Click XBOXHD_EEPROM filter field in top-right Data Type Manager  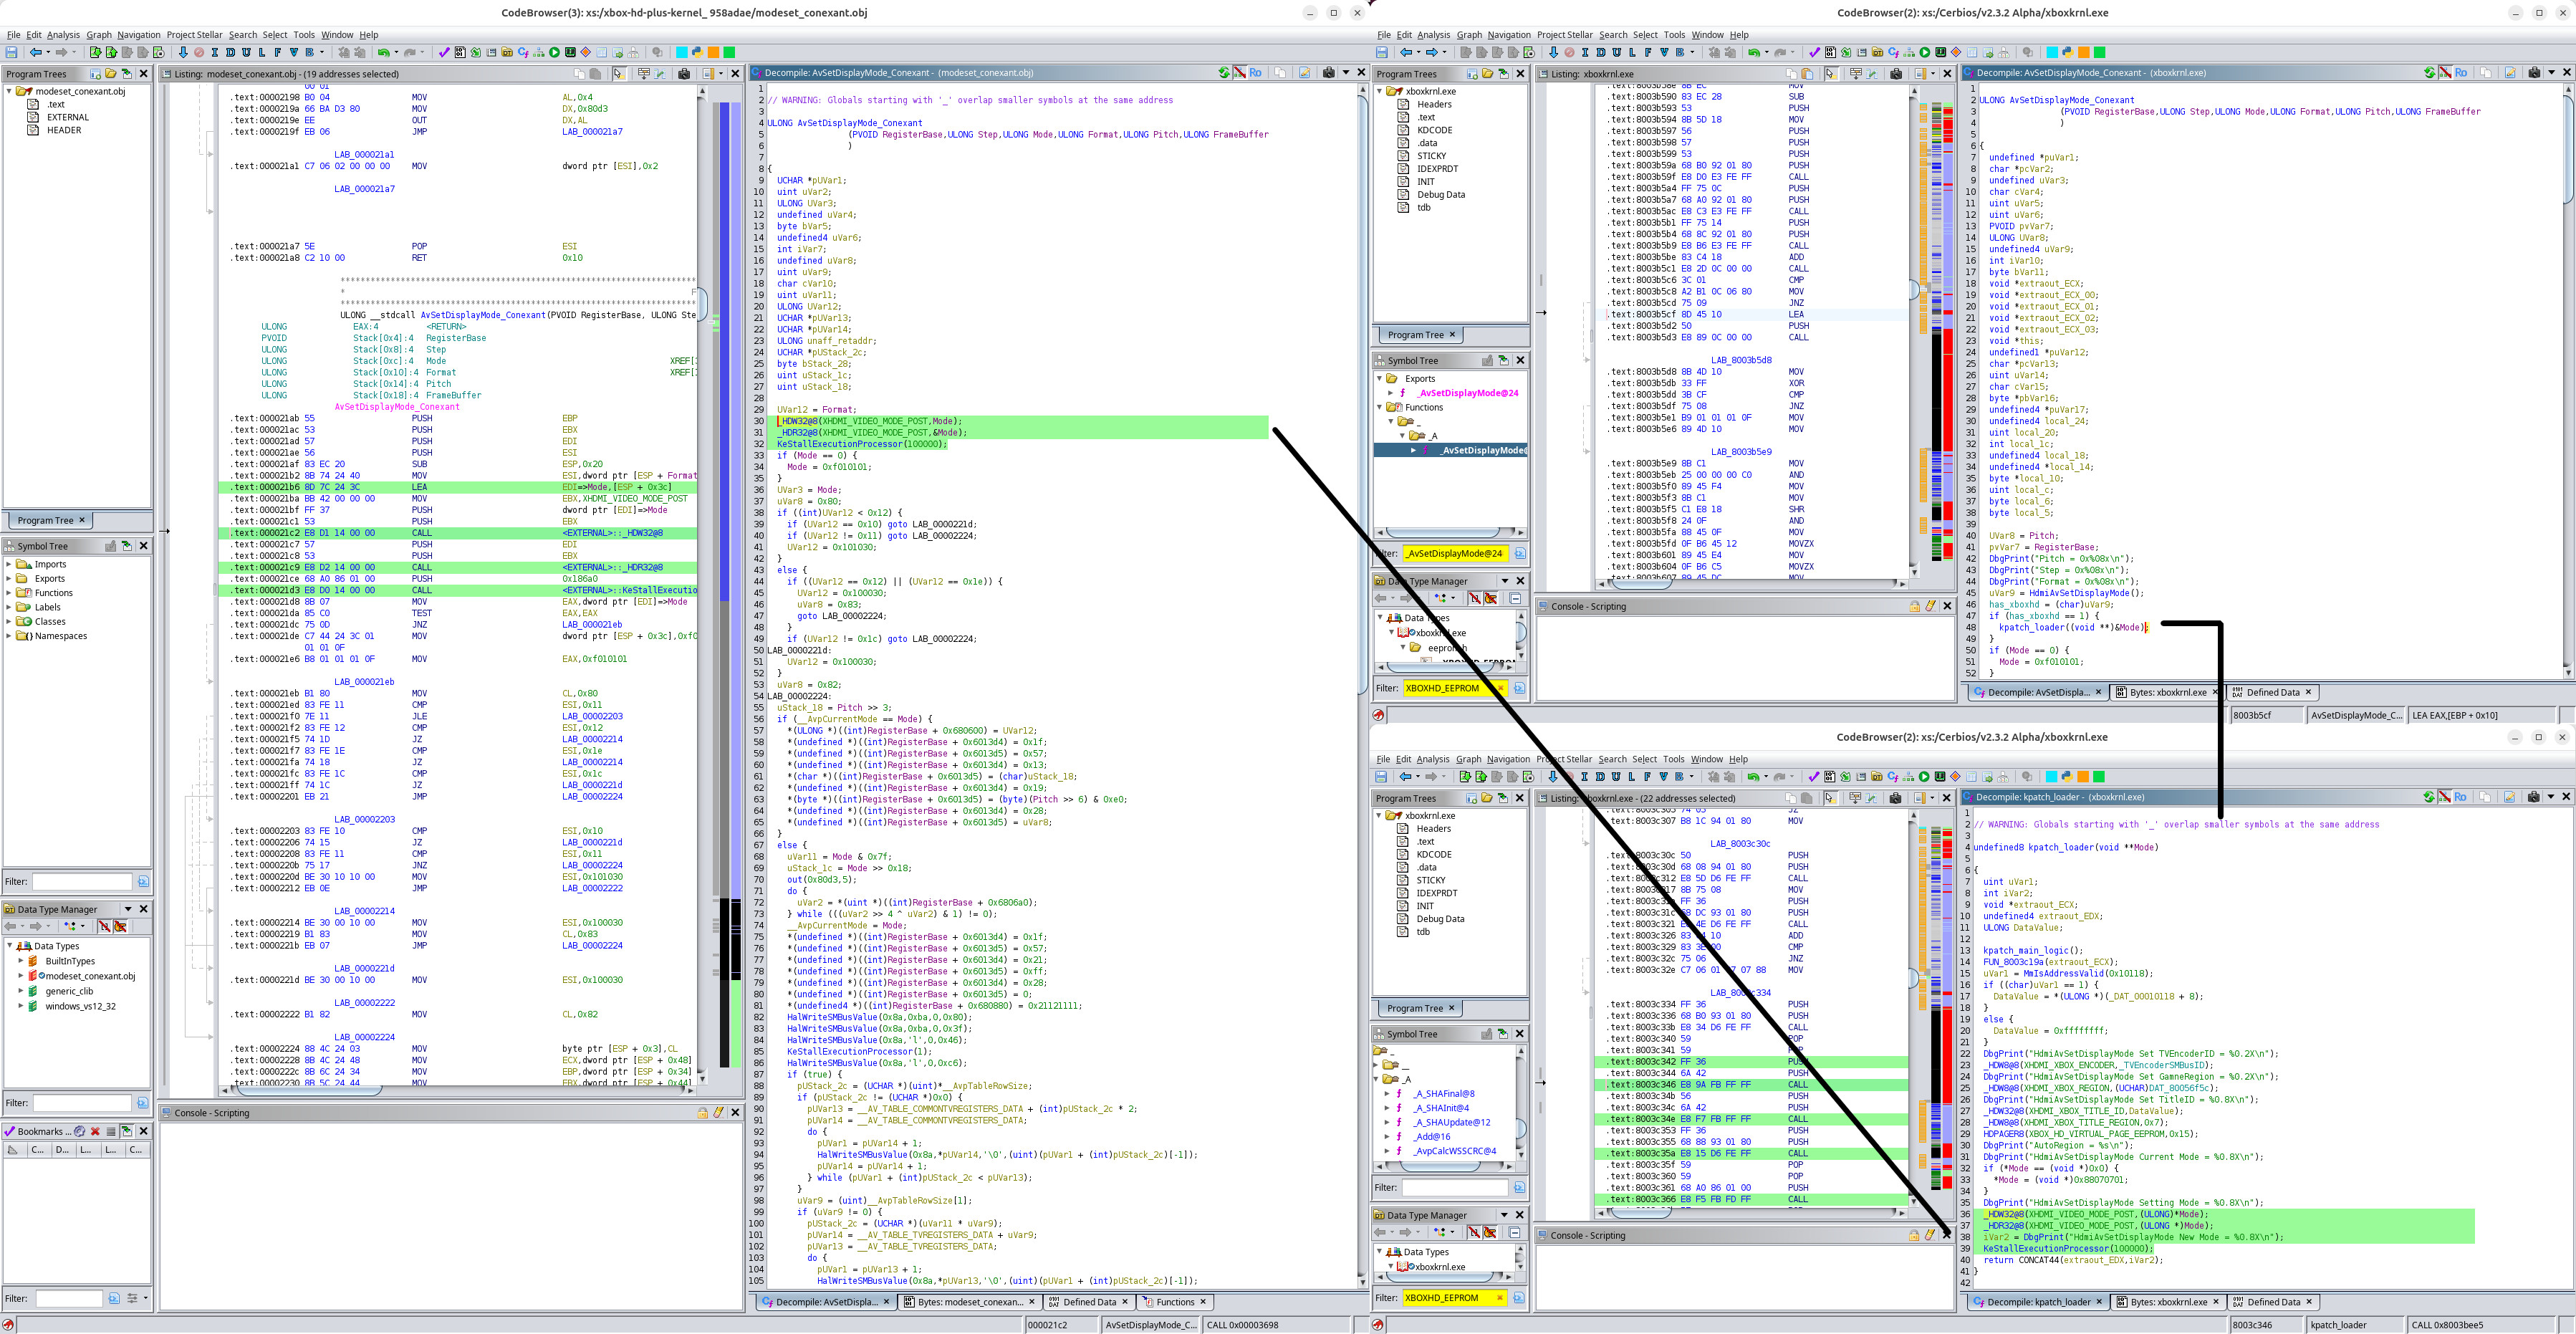point(1455,688)
